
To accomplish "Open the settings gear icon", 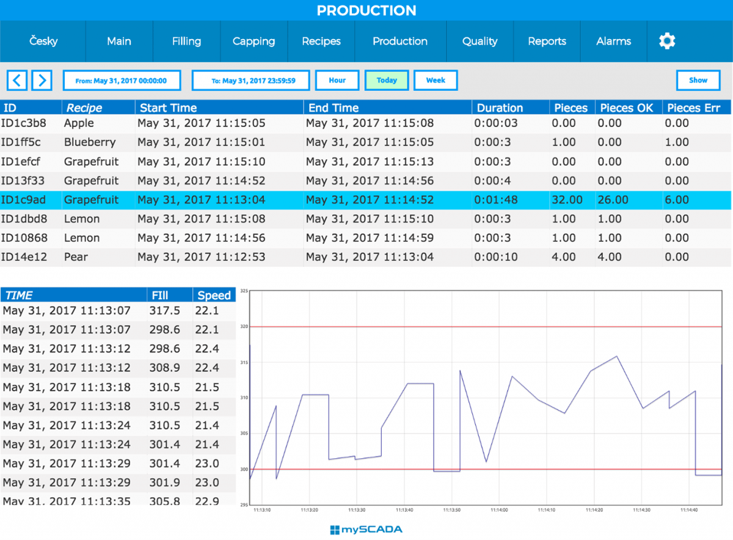I will (667, 41).
